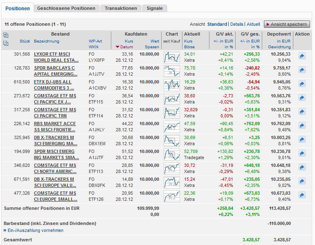Open chart thumbnail for COMSTAGE NORTH AMERICA

click(172, 168)
